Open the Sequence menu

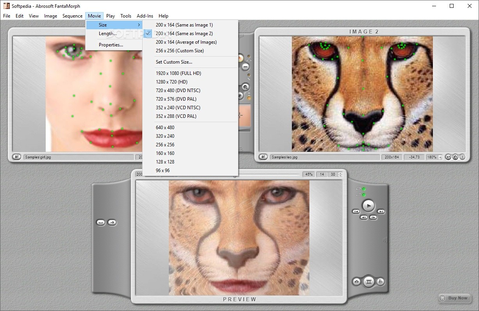(73, 16)
